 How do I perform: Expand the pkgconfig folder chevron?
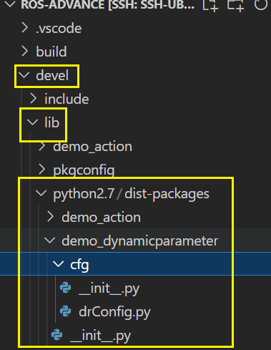tap(42, 170)
